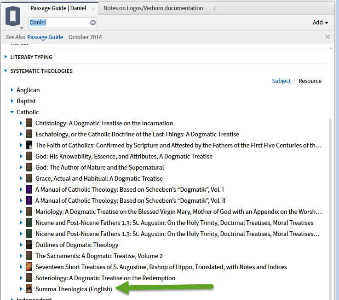
Task: Expand the Mariology entry arrow
Action: click(21, 212)
